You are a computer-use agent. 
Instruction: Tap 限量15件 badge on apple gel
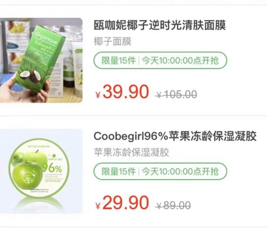(119, 171)
